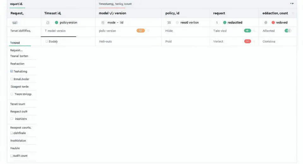The width and height of the screenshot is (303, 164).
Task: Click the 'Tenat iddfiifies,' cell
Action: (21, 31)
